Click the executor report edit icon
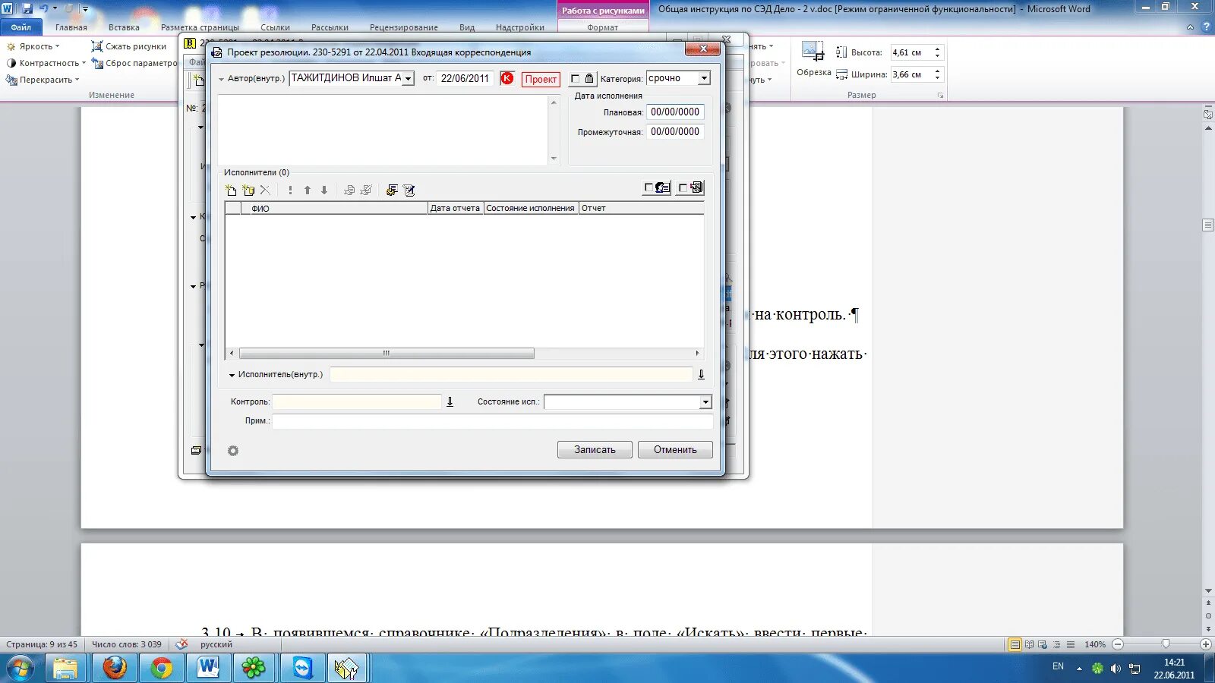Viewport: 1215px width, 683px height. click(409, 190)
